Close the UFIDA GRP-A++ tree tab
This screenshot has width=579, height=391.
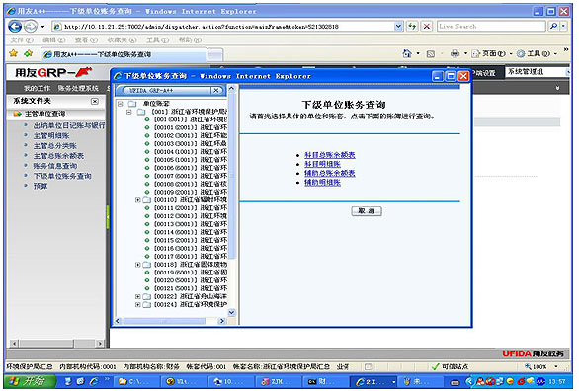click(x=216, y=90)
